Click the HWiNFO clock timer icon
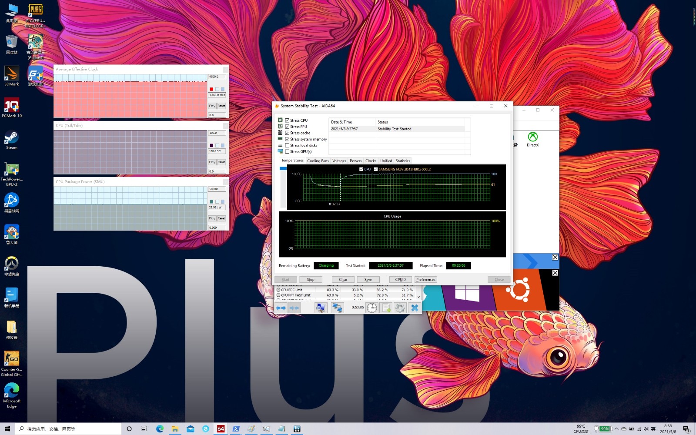Viewport: 696px width, 435px height. [372, 308]
